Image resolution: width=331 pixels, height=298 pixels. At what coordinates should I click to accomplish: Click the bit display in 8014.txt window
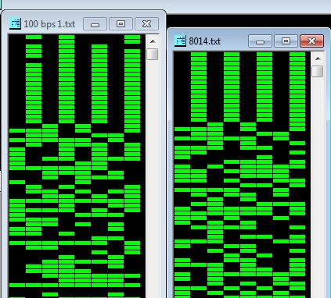click(242, 175)
